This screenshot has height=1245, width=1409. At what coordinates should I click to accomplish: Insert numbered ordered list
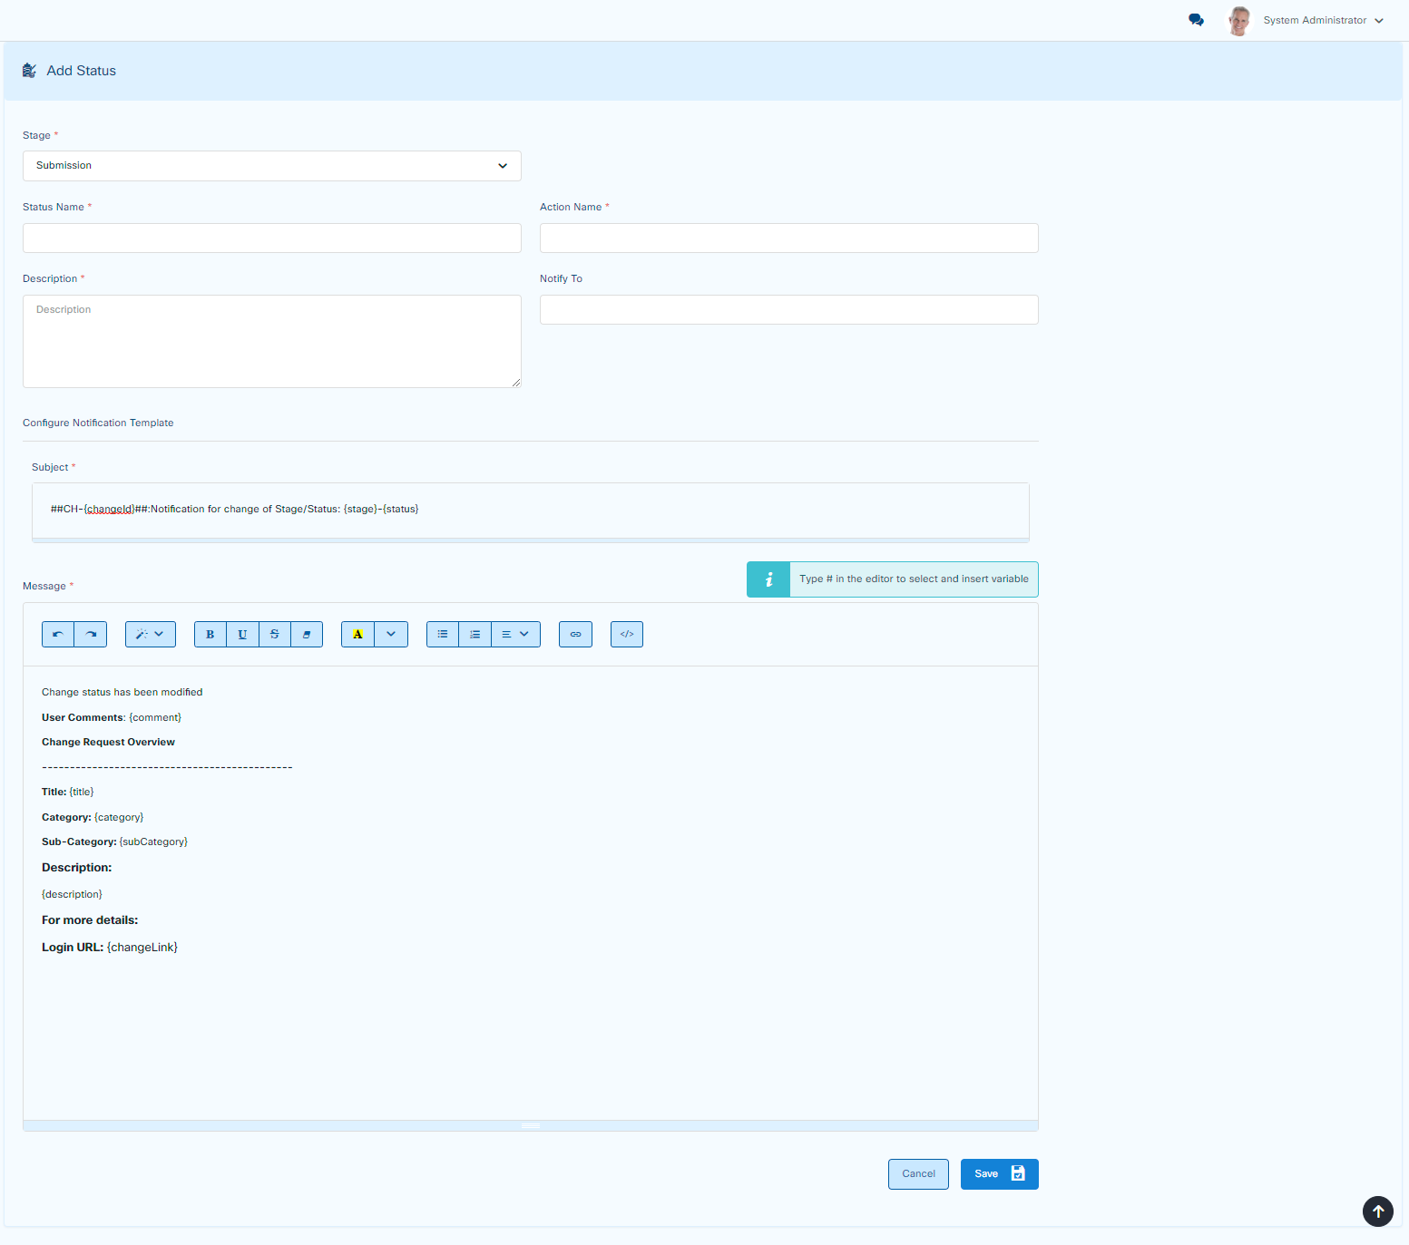(475, 635)
